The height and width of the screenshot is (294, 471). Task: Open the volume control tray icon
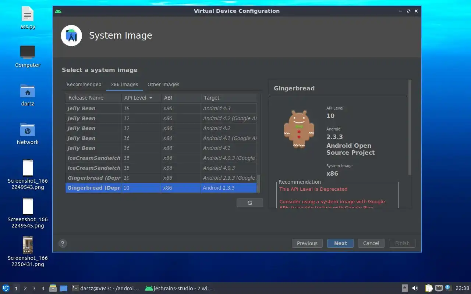[415, 288]
